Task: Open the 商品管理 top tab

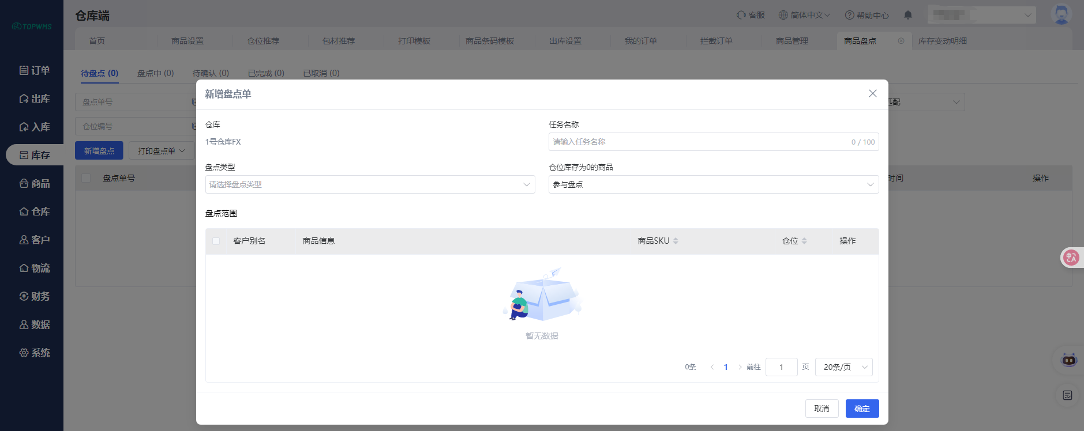Action: pyautogui.click(x=792, y=41)
